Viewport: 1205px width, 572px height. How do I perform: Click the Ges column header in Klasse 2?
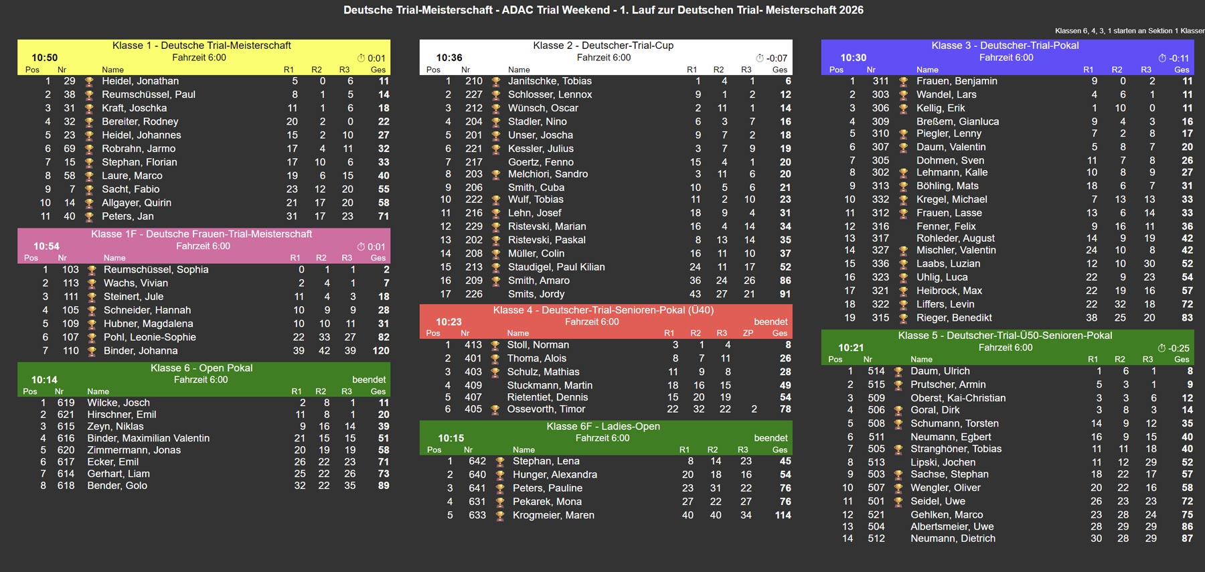coord(780,70)
